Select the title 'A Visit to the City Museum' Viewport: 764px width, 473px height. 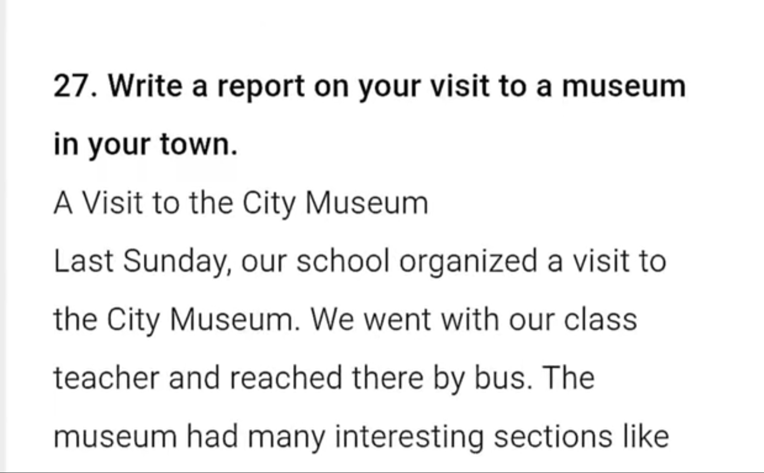click(x=241, y=203)
